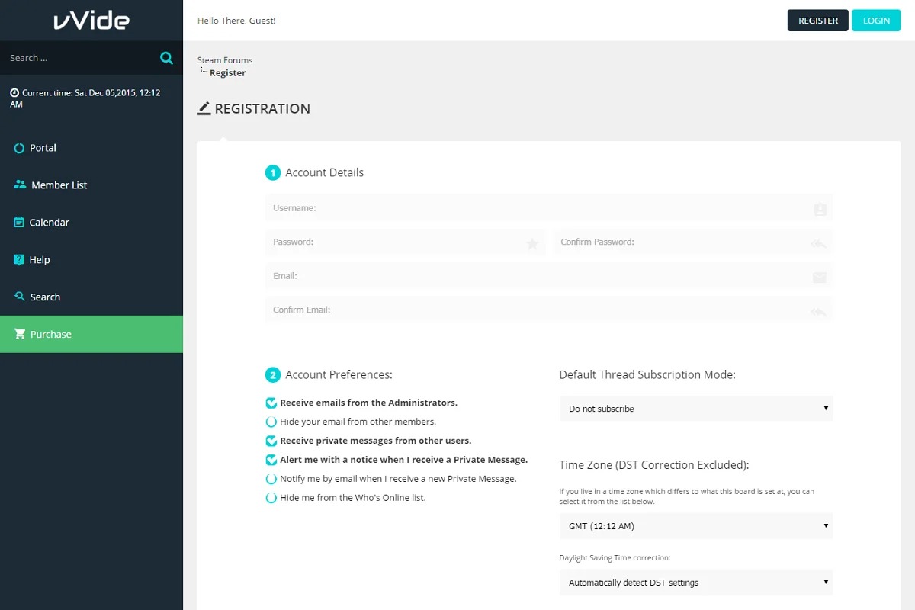Click the search magnifier icon in sidebar
This screenshot has height=610, width=915.
click(166, 58)
